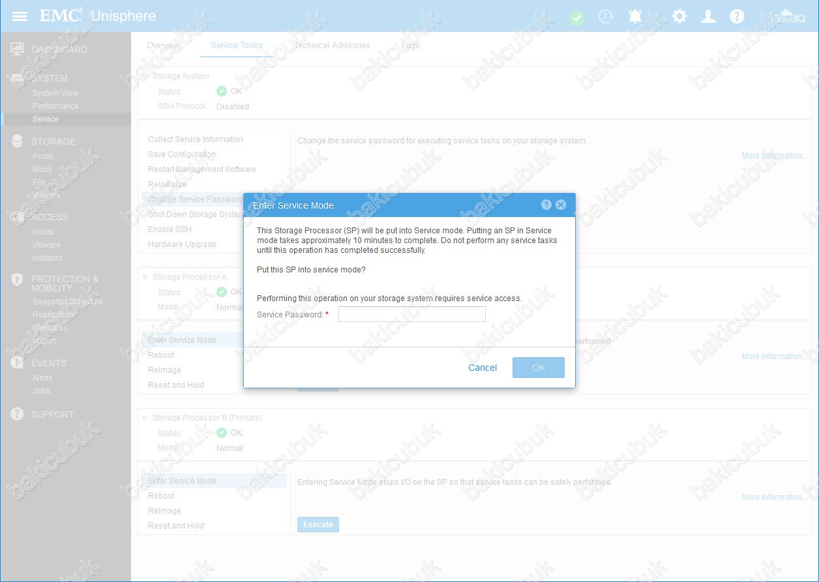819x582 pixels.
Task: Open the CloudIQ icon
Action: click(x=788, y=16)
